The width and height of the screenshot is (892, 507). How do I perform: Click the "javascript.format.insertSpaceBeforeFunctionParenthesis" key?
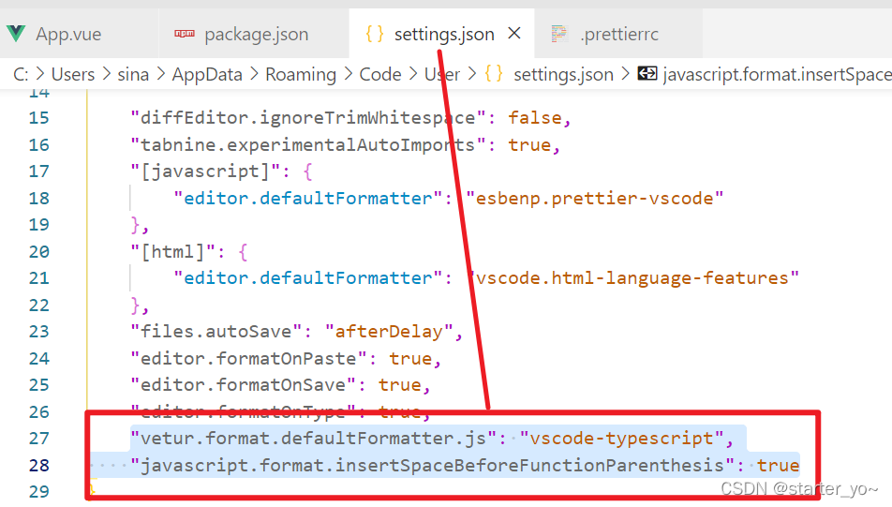[x=432, y=466]
